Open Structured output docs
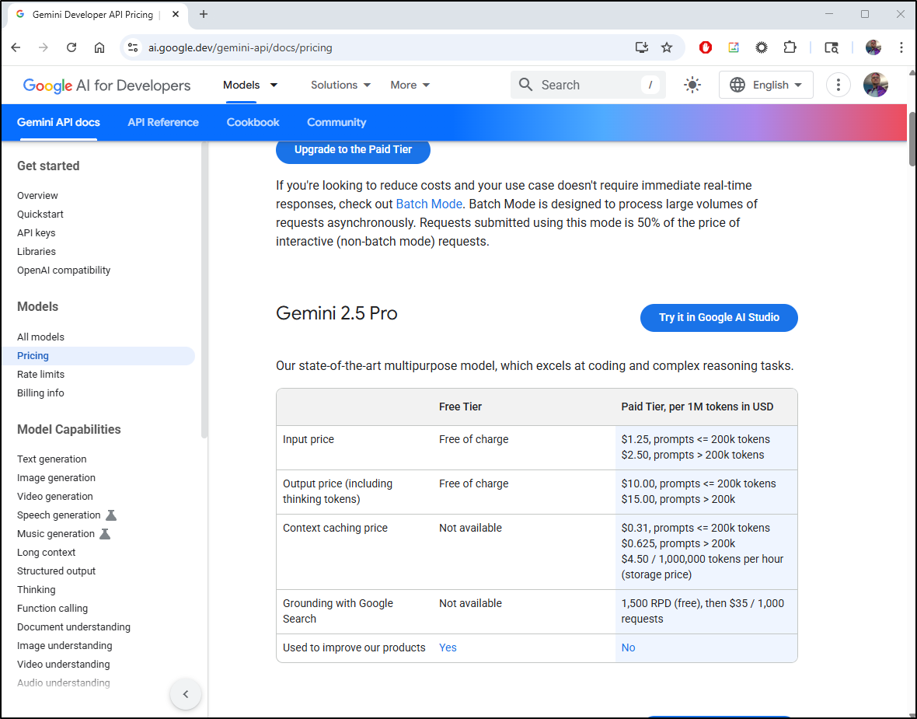This screenshot has height=719, width=917. point(56,571)
